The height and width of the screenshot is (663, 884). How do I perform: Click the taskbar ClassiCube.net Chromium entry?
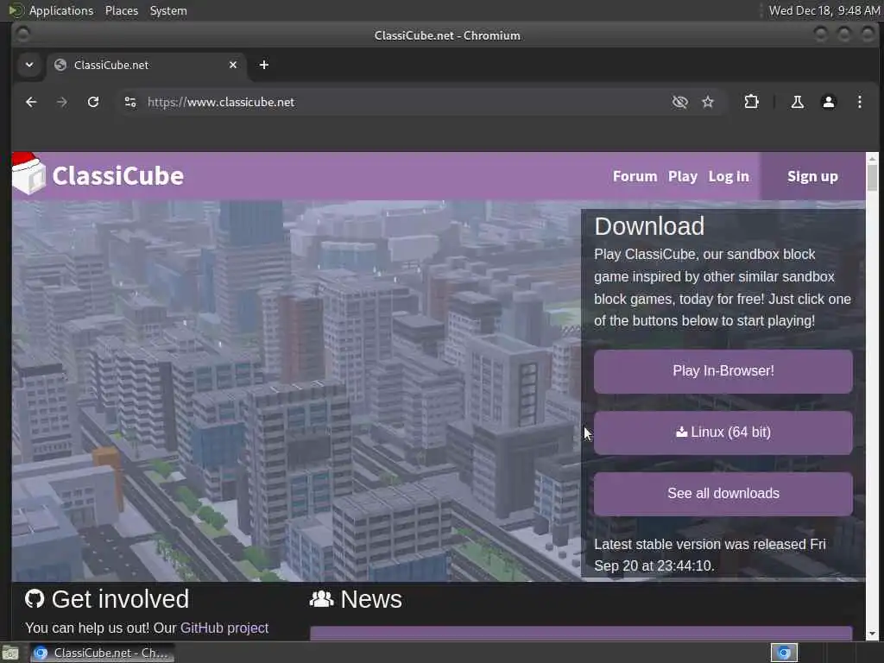103,653
